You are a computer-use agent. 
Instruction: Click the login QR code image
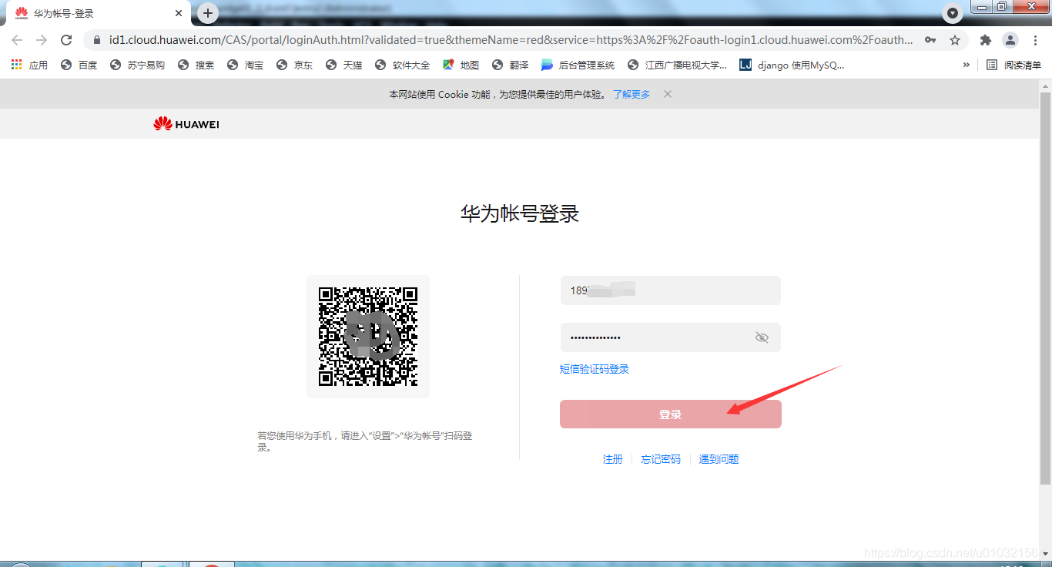tap(368, 337)
